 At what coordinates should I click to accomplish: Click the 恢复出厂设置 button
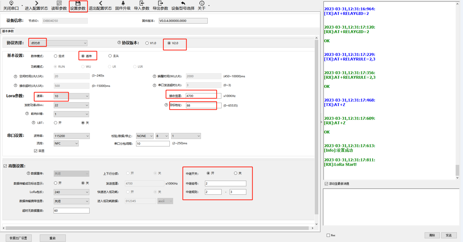click(x=19, y=238)
